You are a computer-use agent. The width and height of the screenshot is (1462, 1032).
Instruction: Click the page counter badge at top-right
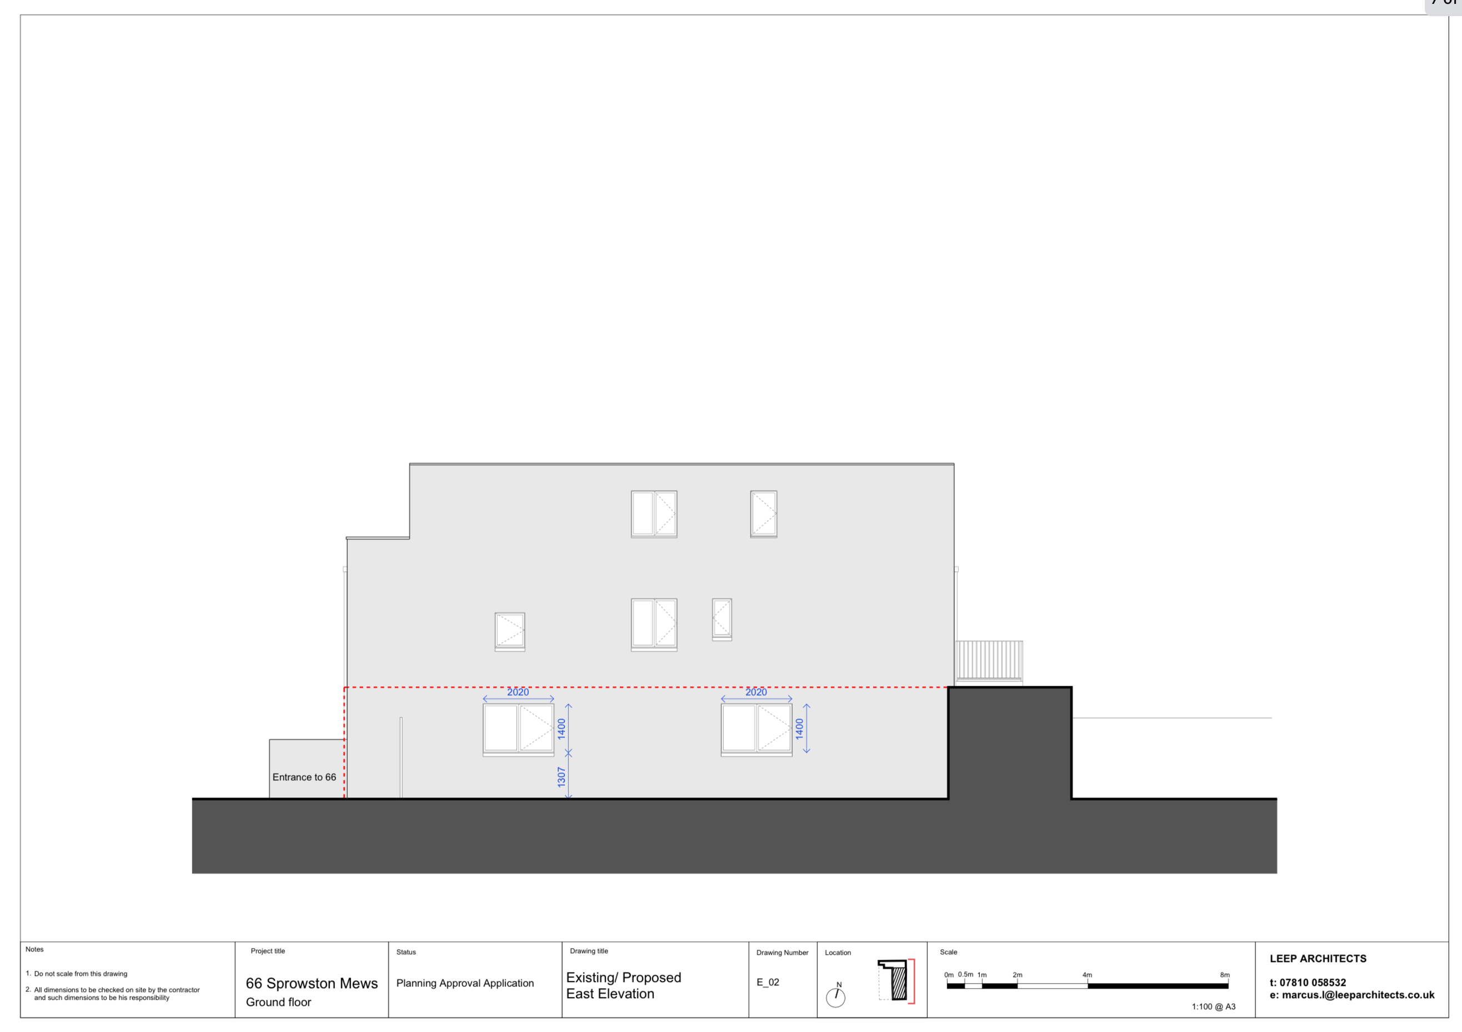(x=1445, y=5)
